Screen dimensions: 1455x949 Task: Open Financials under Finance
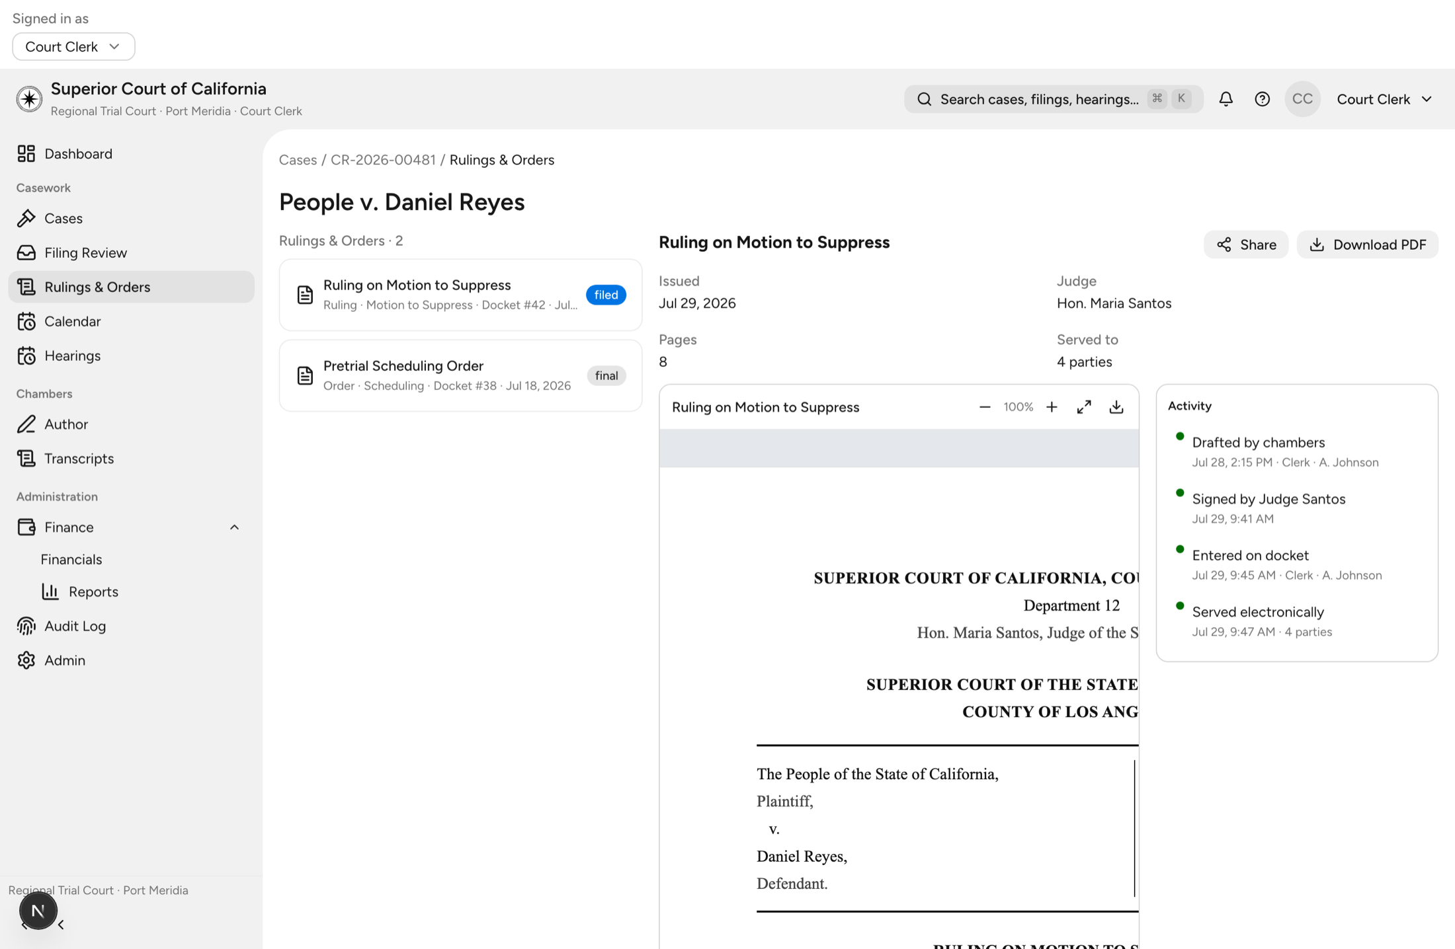71,559
